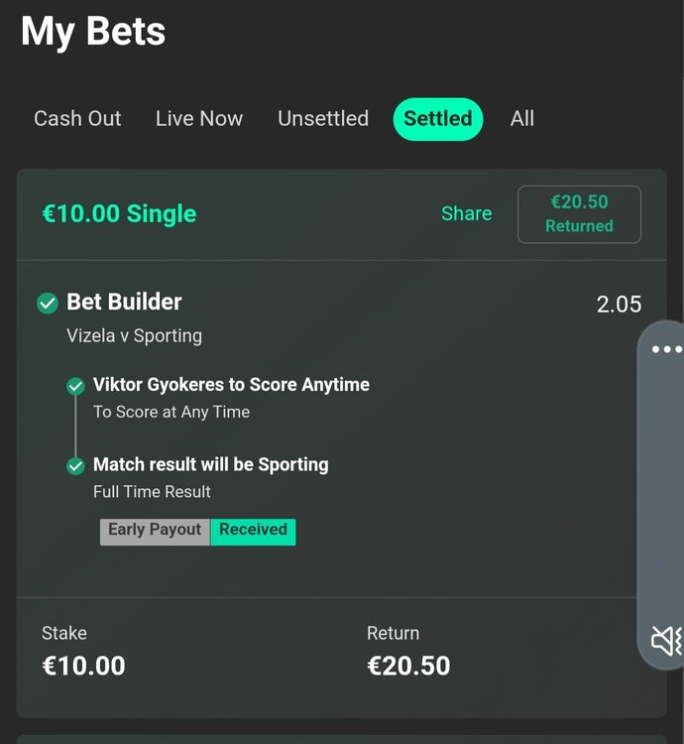Click the €10.00 stake amount
The height and width of the screenshot is (744, 684).
click(83, 665)
